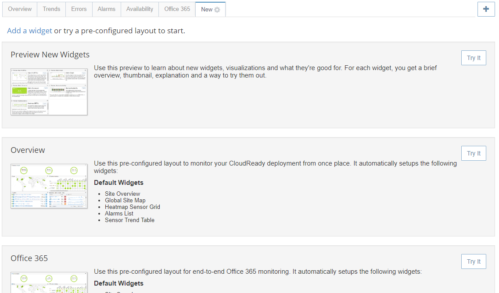Select the New tab label
This screenshot has width=499, height=293.
207,10
